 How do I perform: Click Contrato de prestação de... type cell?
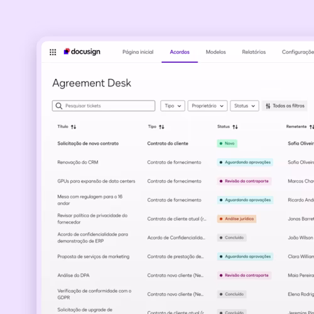pyautogui.click(x=175, y=257)
